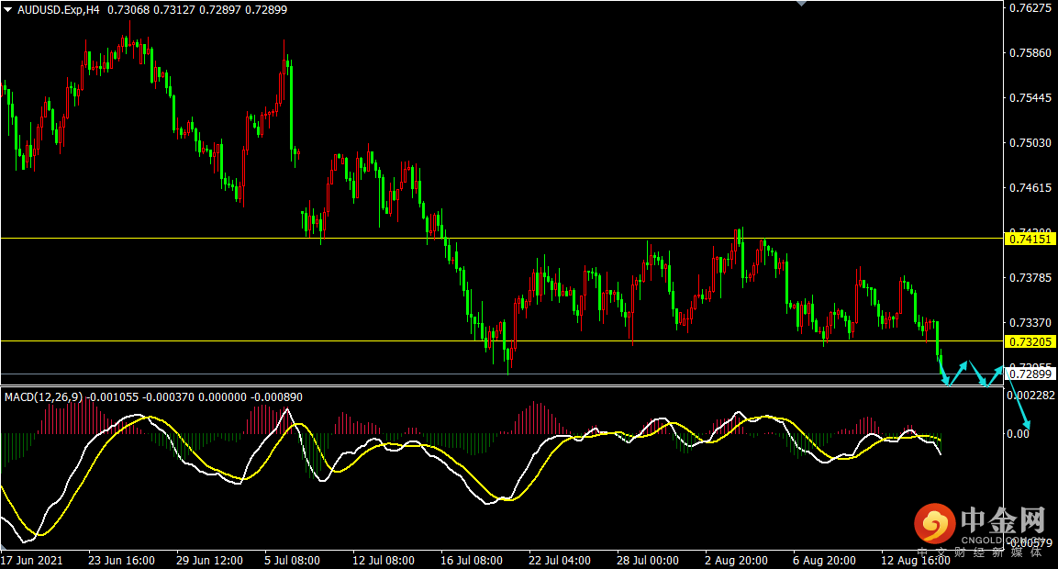Click the 0.75030 price scale value

point(1030,143)
